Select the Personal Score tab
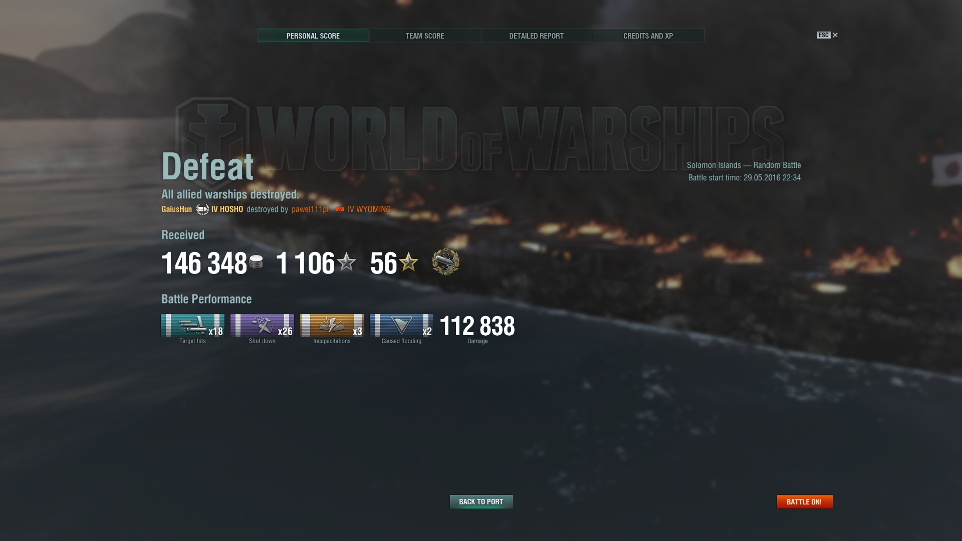Image resolution: width=962 pixels, height=541 pixels. pyautogui.click(x=313, y=36)
